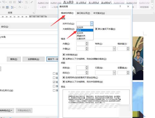Screen dimensions: 155x118
Task: Click the 替换(R) button
Action: pyautogui.click(x=14, y=59)
